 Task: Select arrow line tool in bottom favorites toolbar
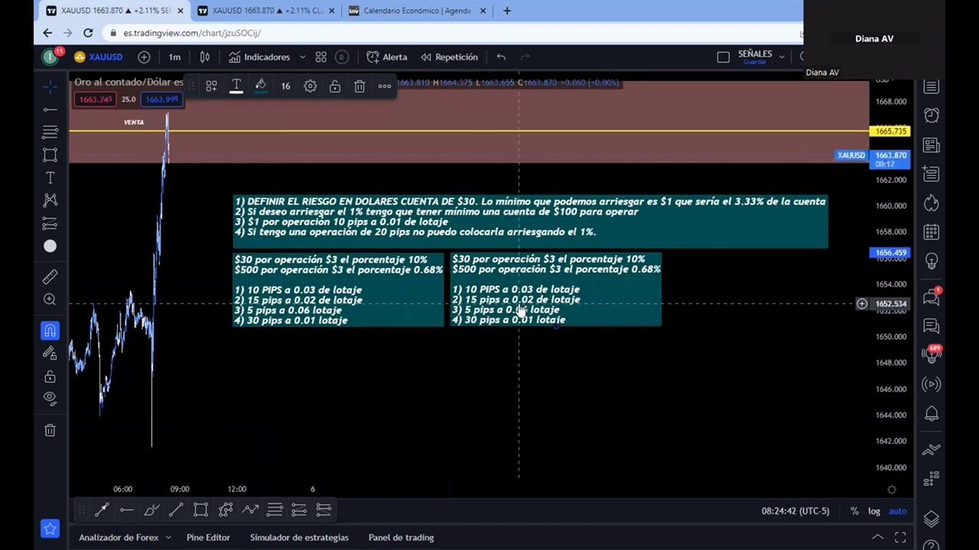tap(102, 510)
